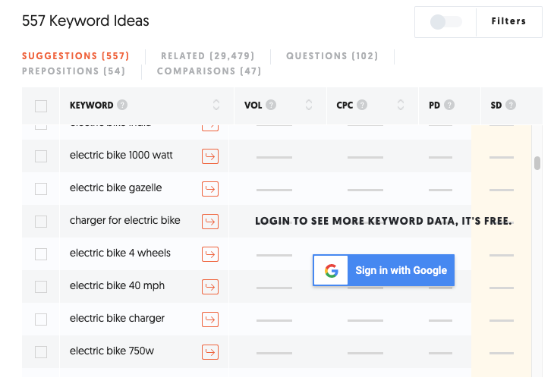
Task: Open arrow icon for electric bike 750w
Action: coord(210,351)
